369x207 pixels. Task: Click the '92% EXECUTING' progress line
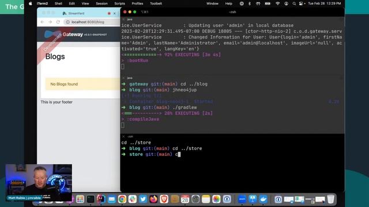[x=171, y=55]
